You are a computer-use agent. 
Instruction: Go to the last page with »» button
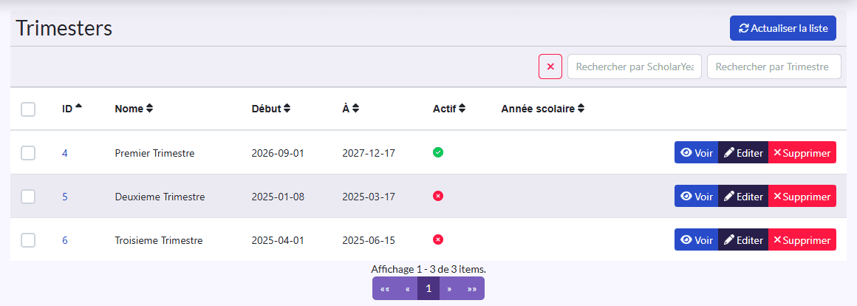(471, 288)
